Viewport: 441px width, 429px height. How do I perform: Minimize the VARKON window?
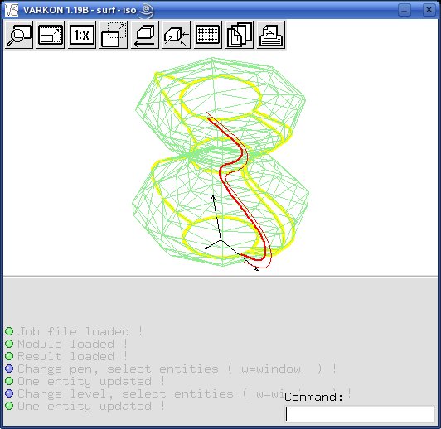405,11
